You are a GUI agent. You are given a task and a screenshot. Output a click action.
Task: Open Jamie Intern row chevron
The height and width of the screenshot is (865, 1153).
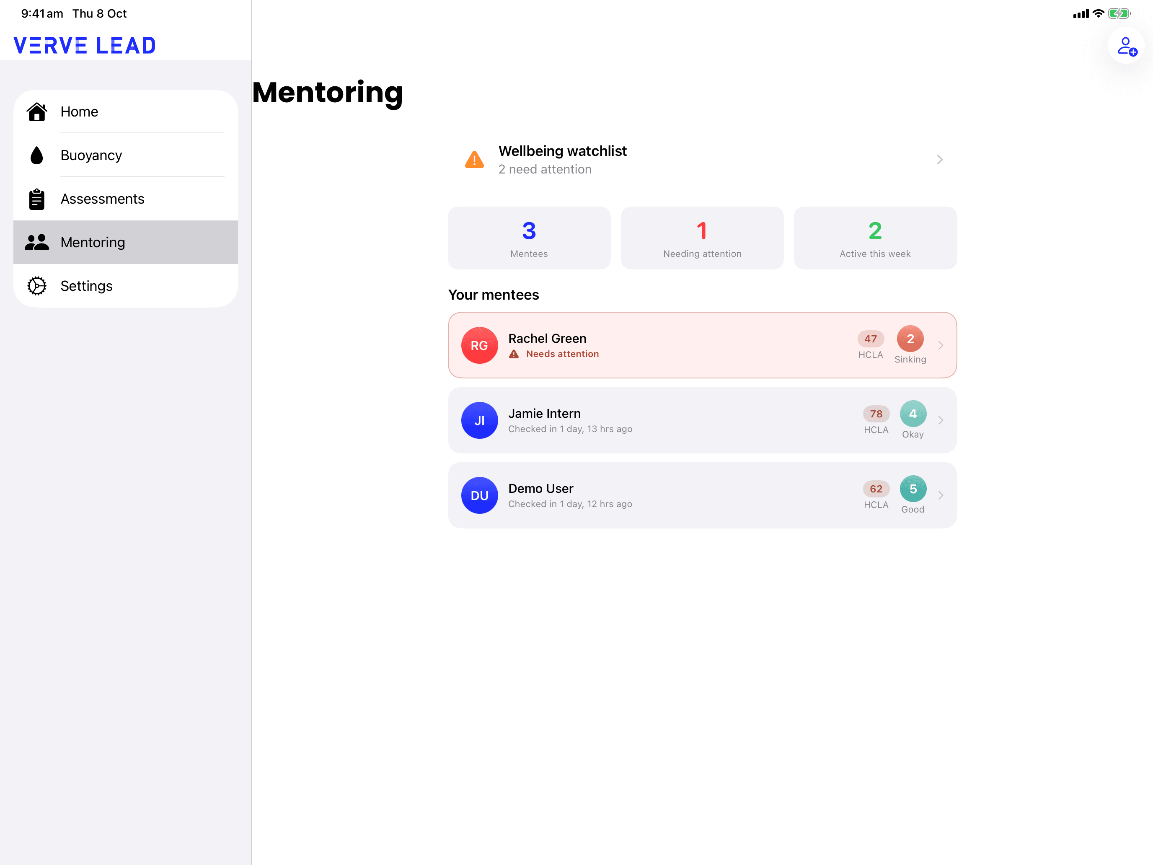point(941,420)
